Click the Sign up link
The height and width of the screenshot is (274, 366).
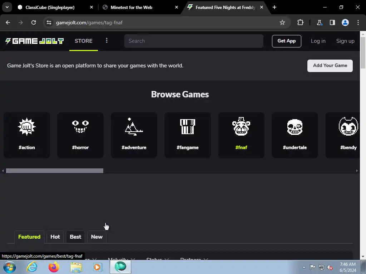pos(345,41)
